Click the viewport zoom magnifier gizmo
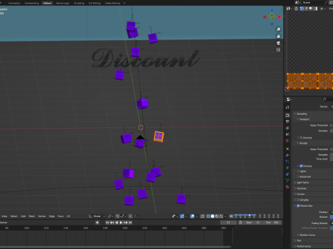333x249 pixels. pyautogui.click(x=278, y=29)
